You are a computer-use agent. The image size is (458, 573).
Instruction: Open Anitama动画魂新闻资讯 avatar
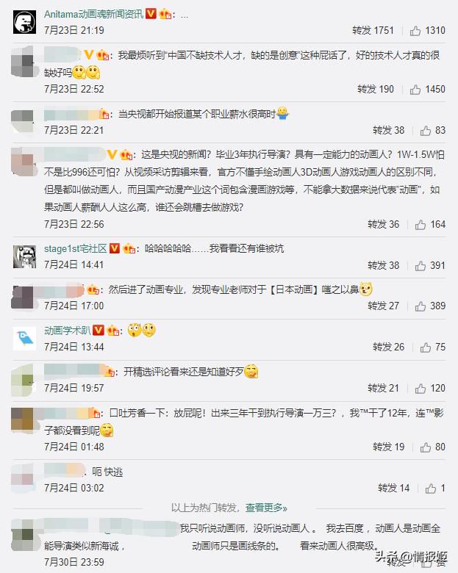(x=24, y=22)
